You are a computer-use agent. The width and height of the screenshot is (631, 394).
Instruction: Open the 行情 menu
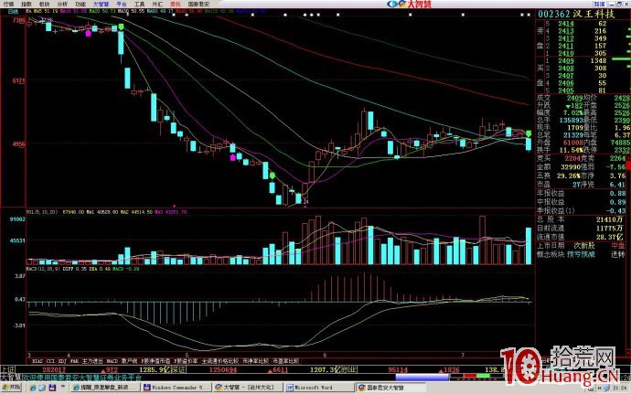click(x=8, y=4)
